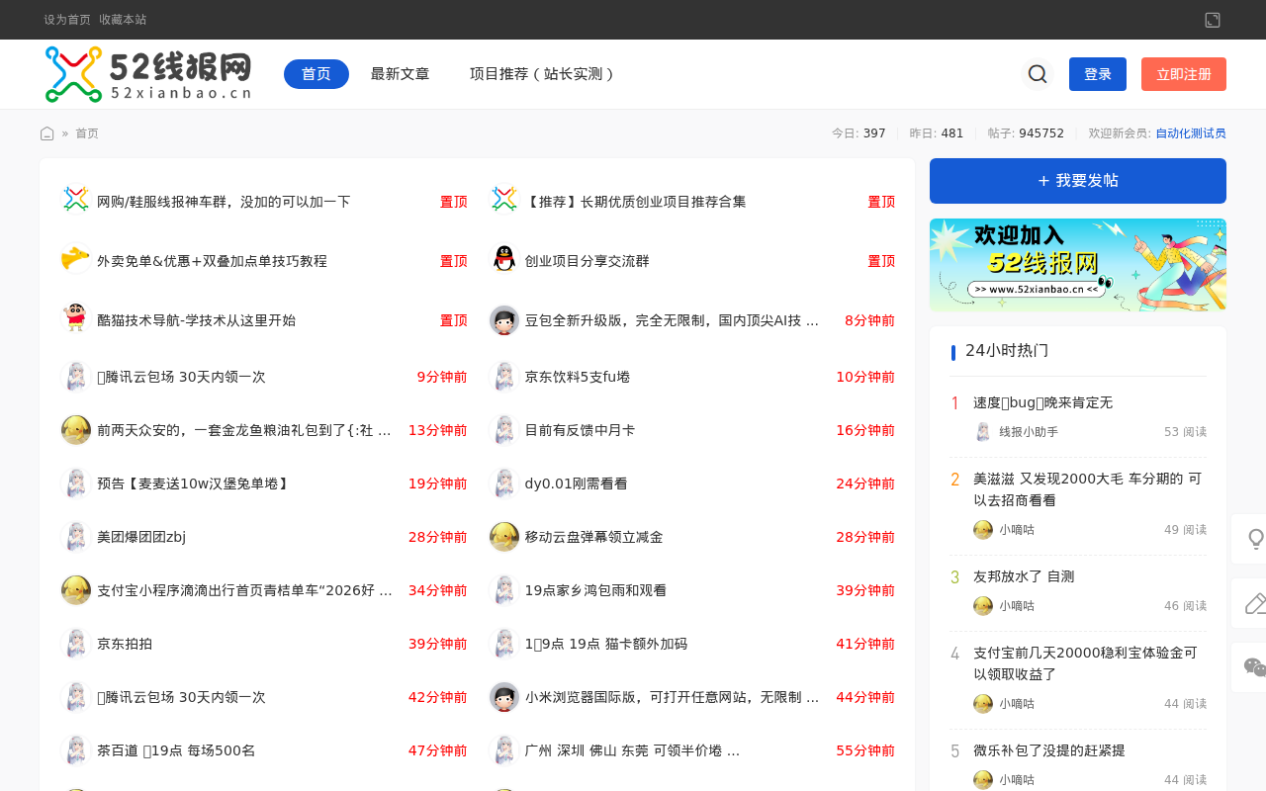
Task: Open the post 京东饮料5支fu巻
Action: pyautogui.click(x=578, y=376)
